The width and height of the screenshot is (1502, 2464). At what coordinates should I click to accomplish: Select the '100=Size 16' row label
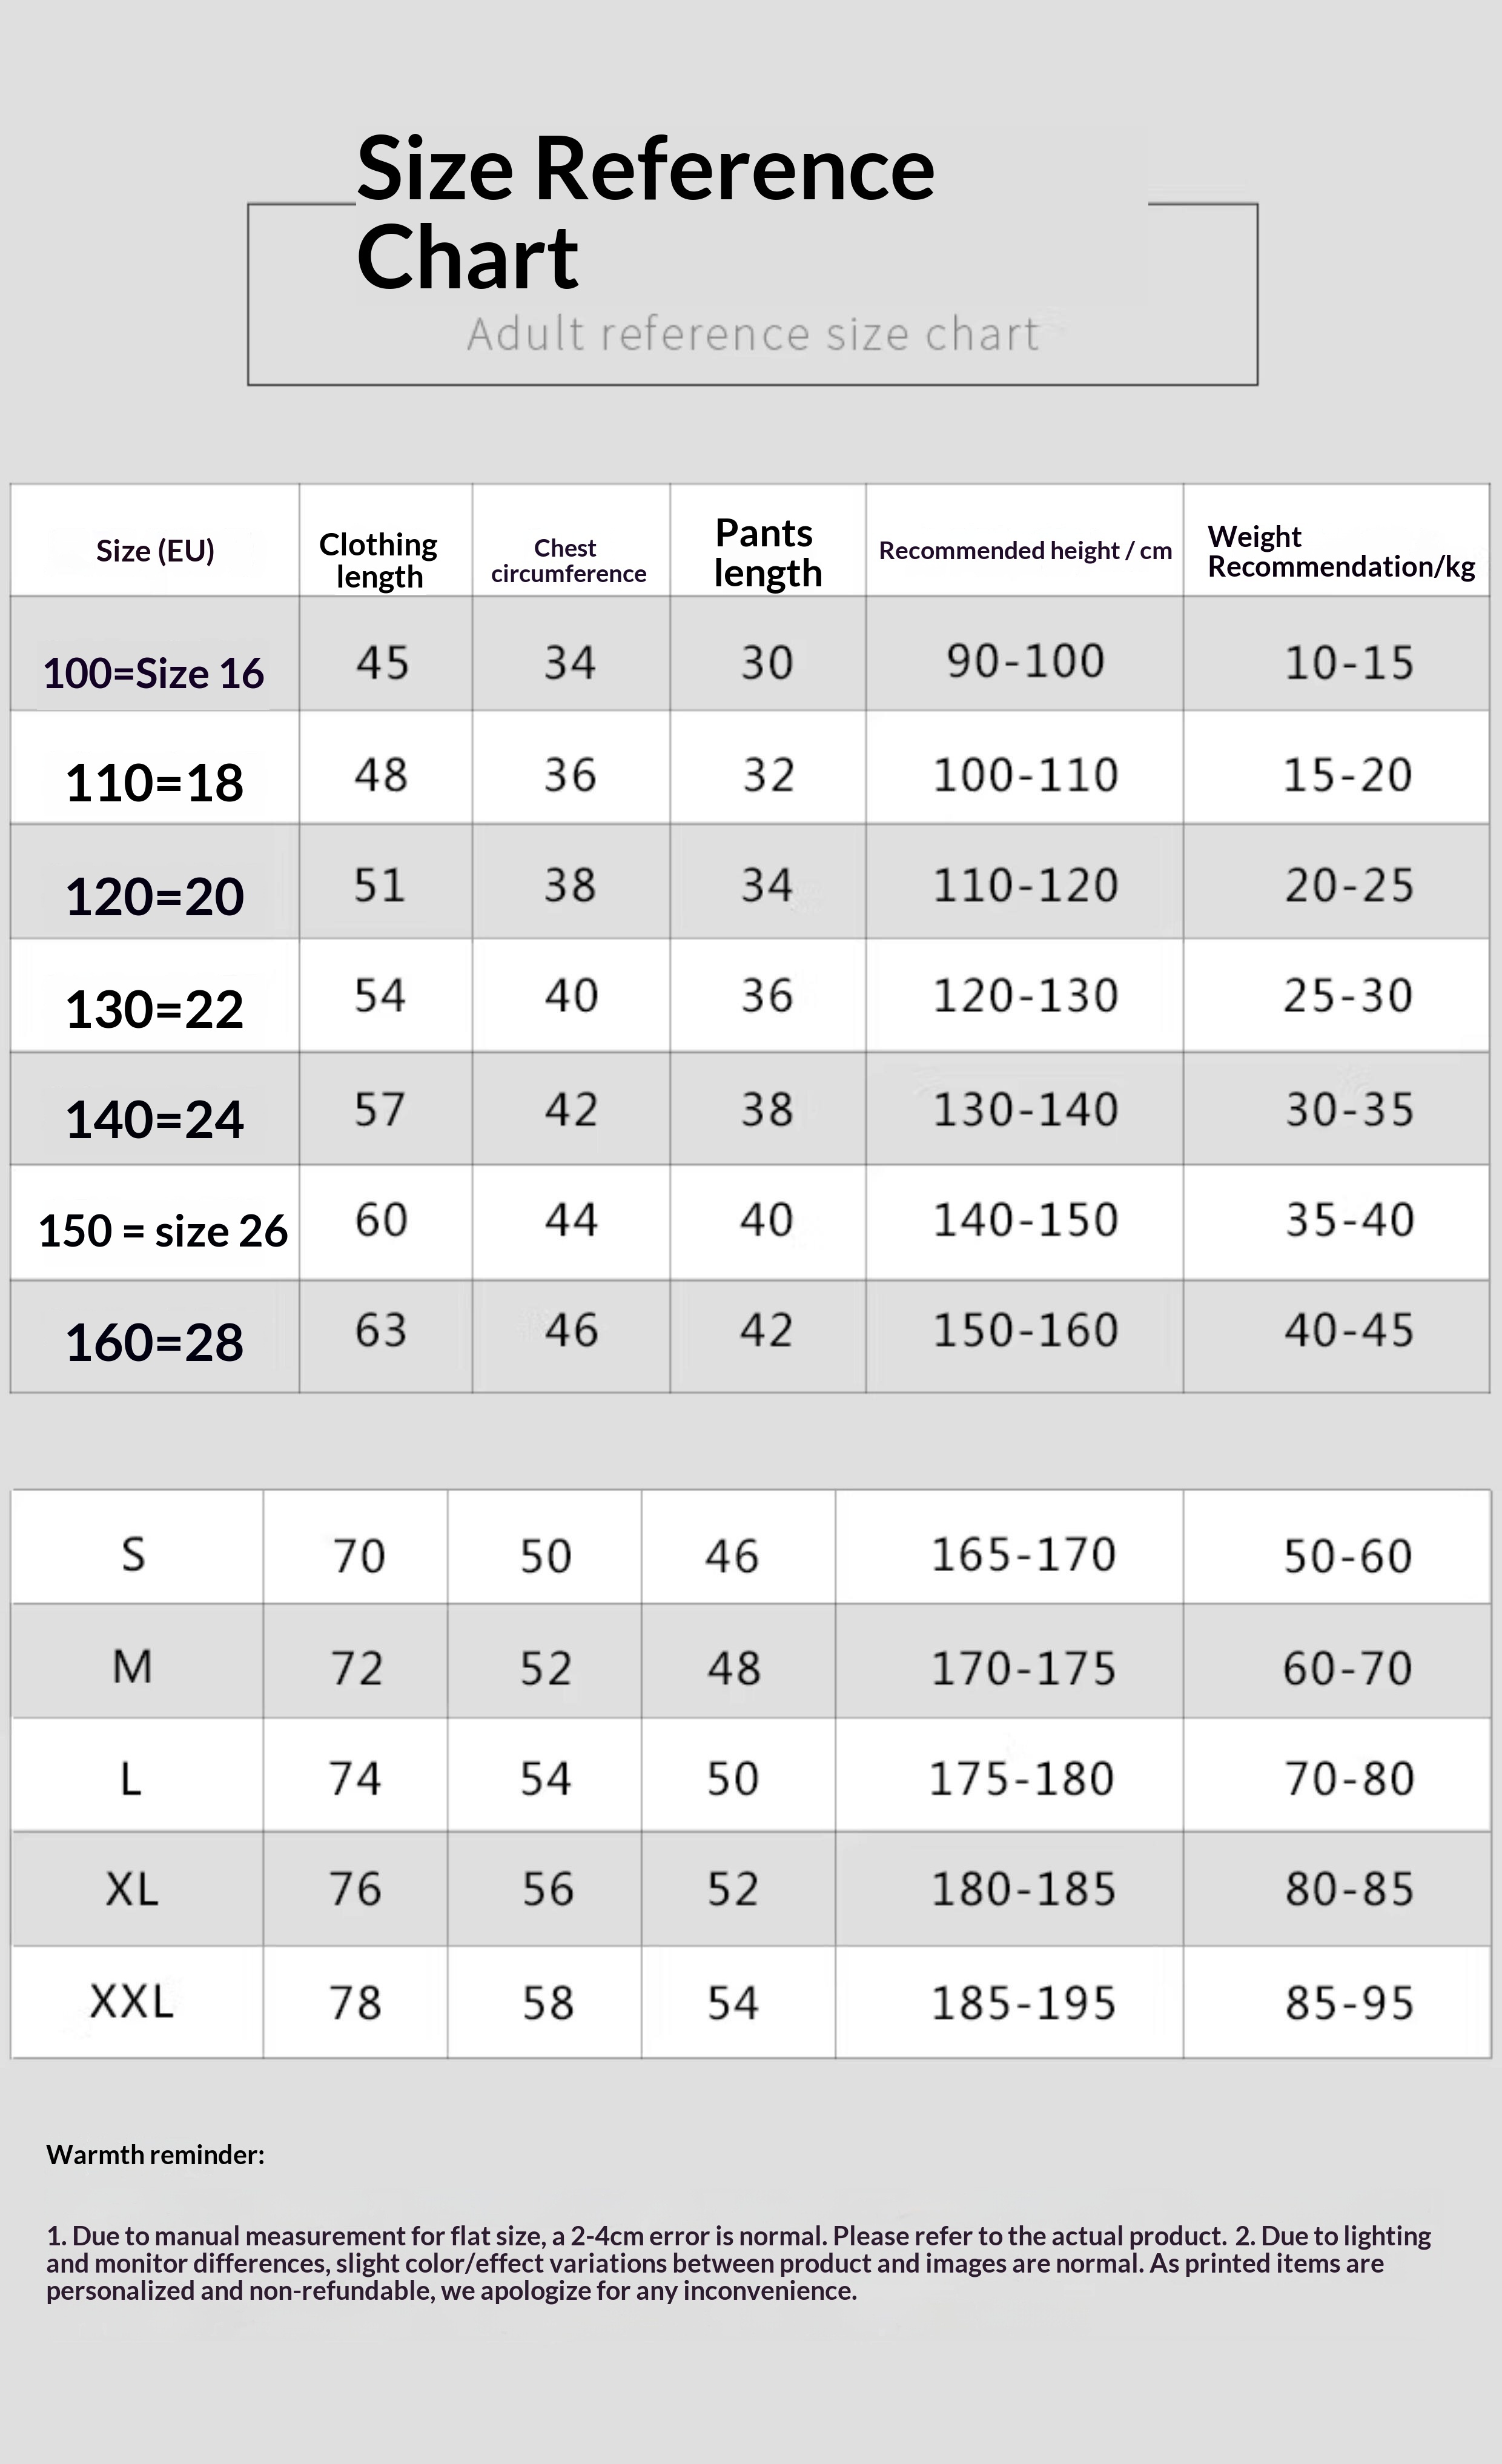153,673
